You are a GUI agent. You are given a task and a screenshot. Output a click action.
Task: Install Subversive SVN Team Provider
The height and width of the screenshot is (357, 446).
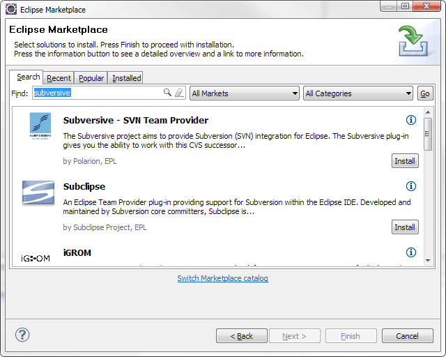(x=405, y=161)
